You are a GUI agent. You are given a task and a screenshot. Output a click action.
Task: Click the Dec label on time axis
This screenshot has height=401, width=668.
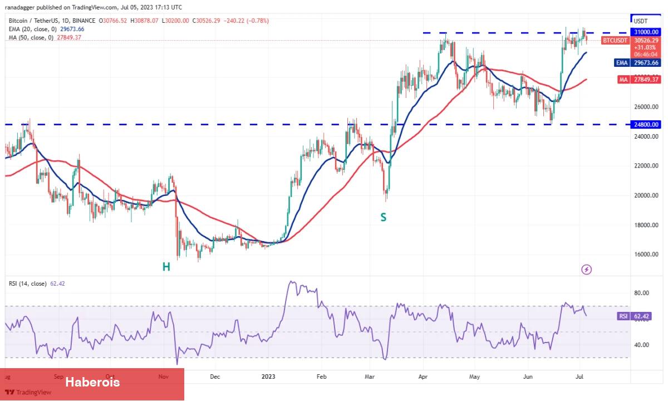coord(215,376)
